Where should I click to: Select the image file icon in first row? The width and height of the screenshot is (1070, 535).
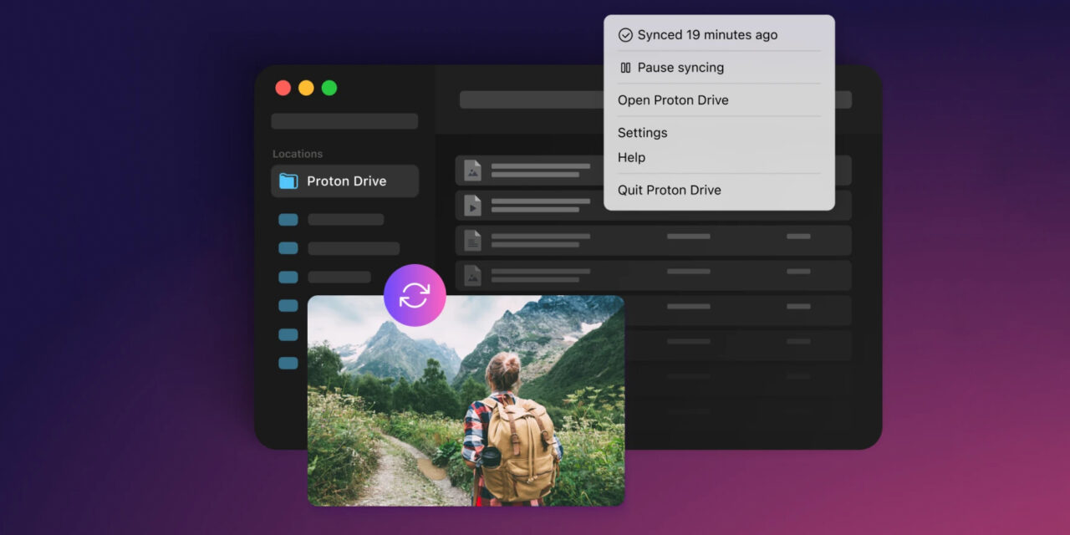tap(473, 171)
